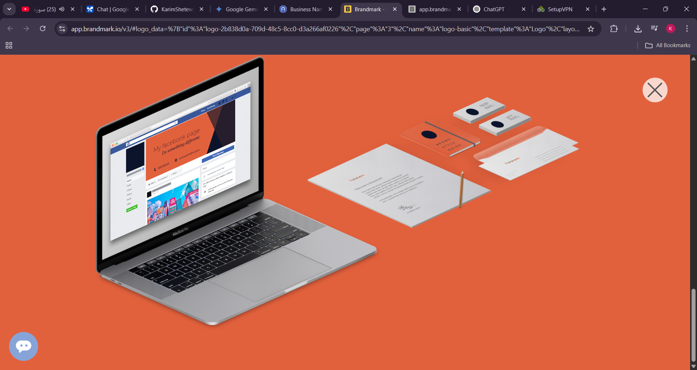Screen dimensions: 697x370
Task: Reload the Brandmark page
Action: pyautogui.click(x=43, y=29)
